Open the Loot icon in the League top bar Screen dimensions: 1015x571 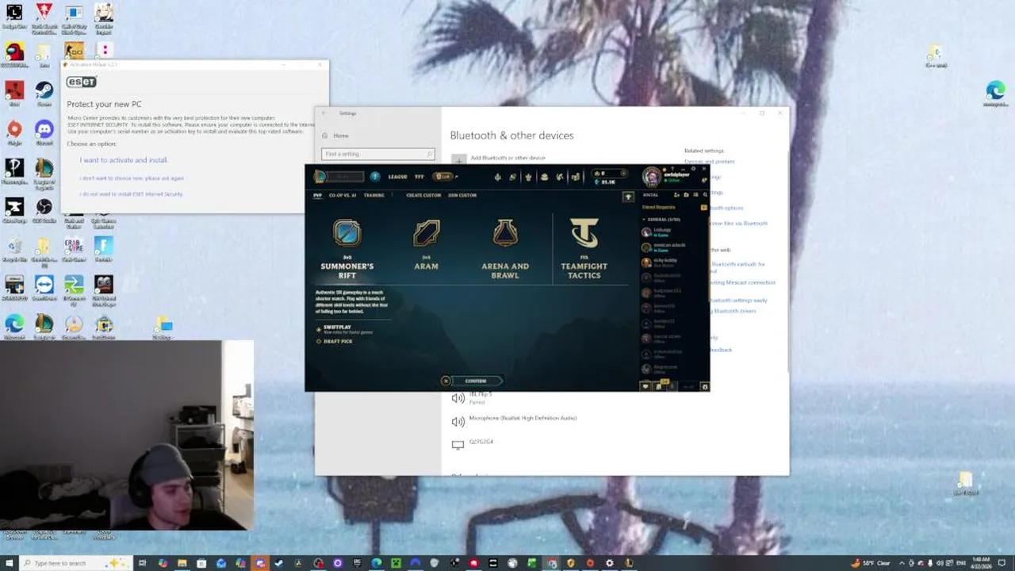tap(544, 176)
